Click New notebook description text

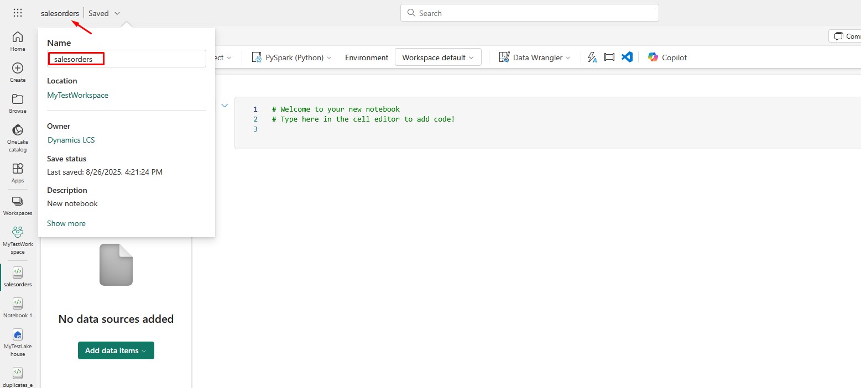pyautogui.click(x=72, y=203)
